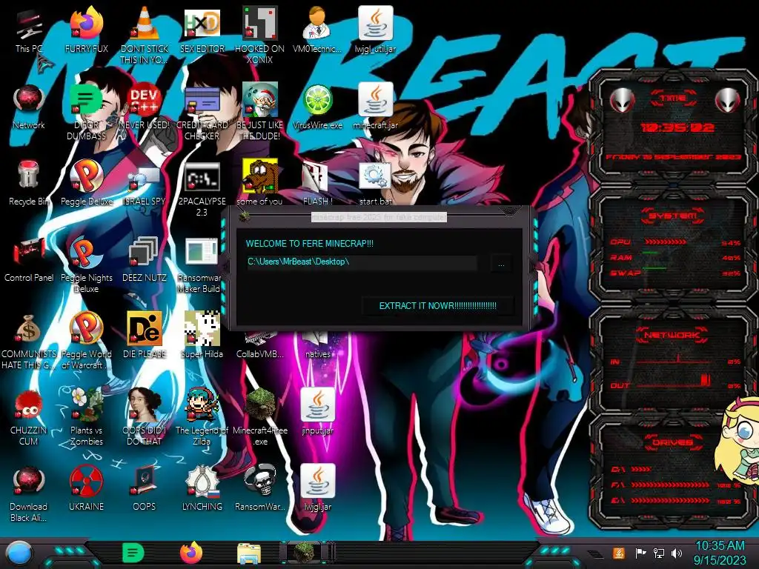Select the lwjgl.jar file

click(x=317, y=481)
